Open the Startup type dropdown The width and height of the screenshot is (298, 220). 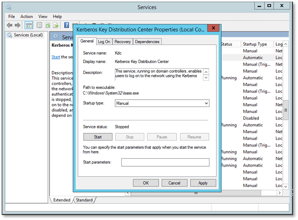pyautogui.click(x=162, y=103)
